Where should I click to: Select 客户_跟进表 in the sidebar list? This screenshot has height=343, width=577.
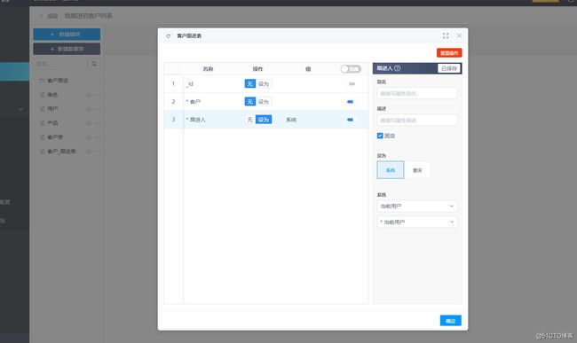[61, 152]
